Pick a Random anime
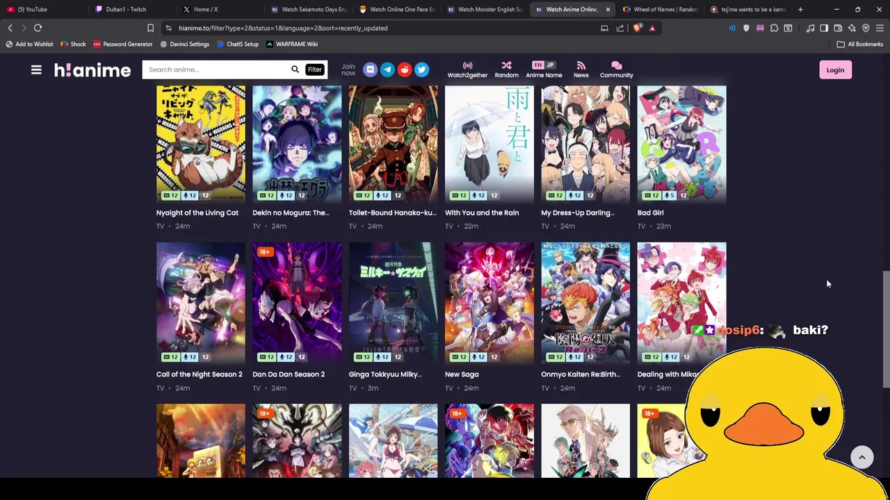The image size is (890, 500). point(506,69)
